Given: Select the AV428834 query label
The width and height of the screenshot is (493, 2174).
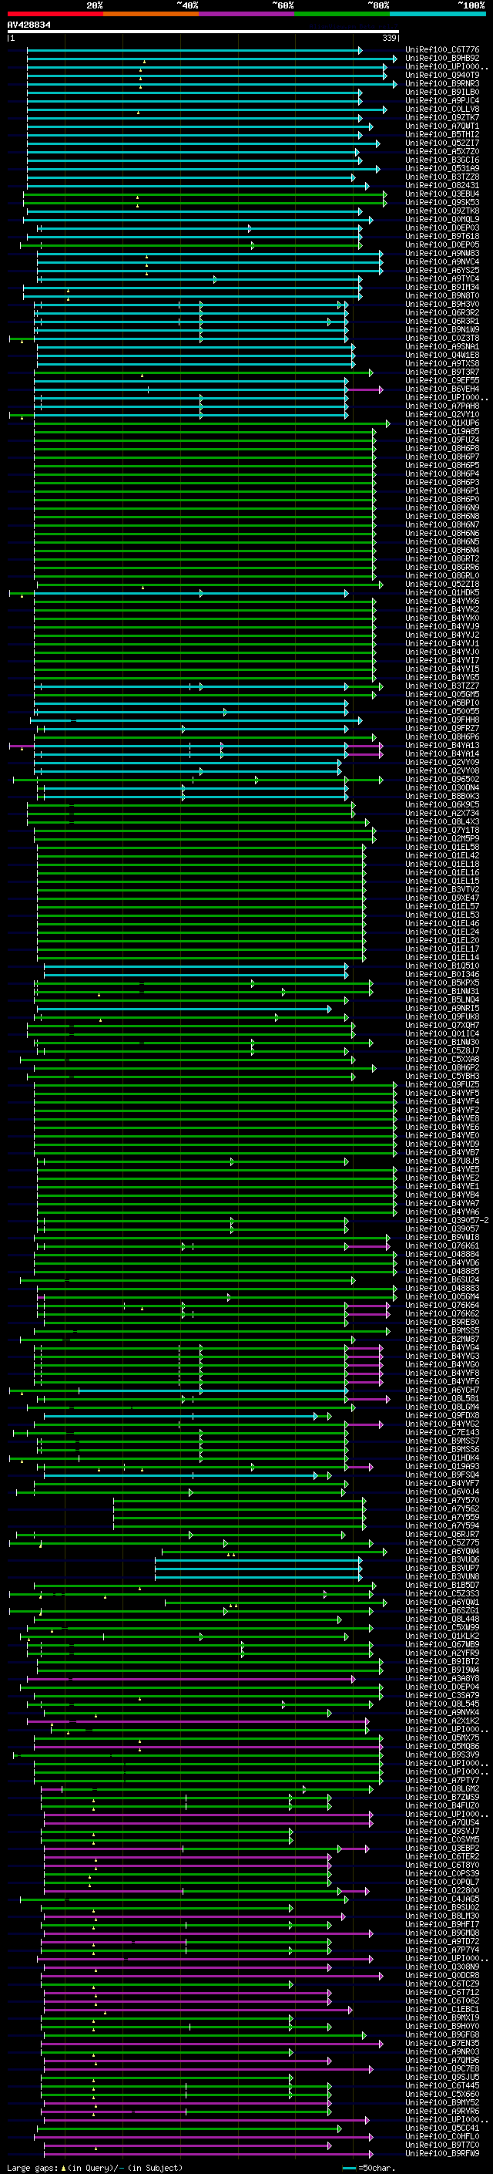Looking at the screenshot, I should [29, 25].
